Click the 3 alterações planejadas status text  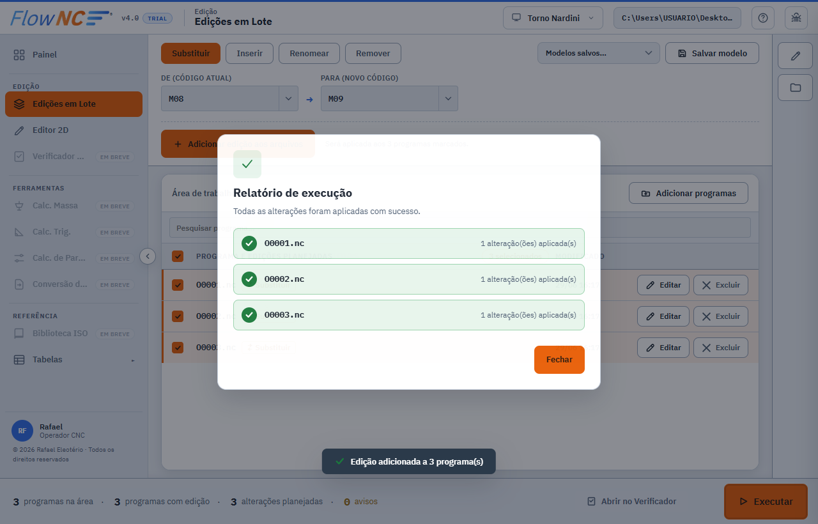pos(277,502)
